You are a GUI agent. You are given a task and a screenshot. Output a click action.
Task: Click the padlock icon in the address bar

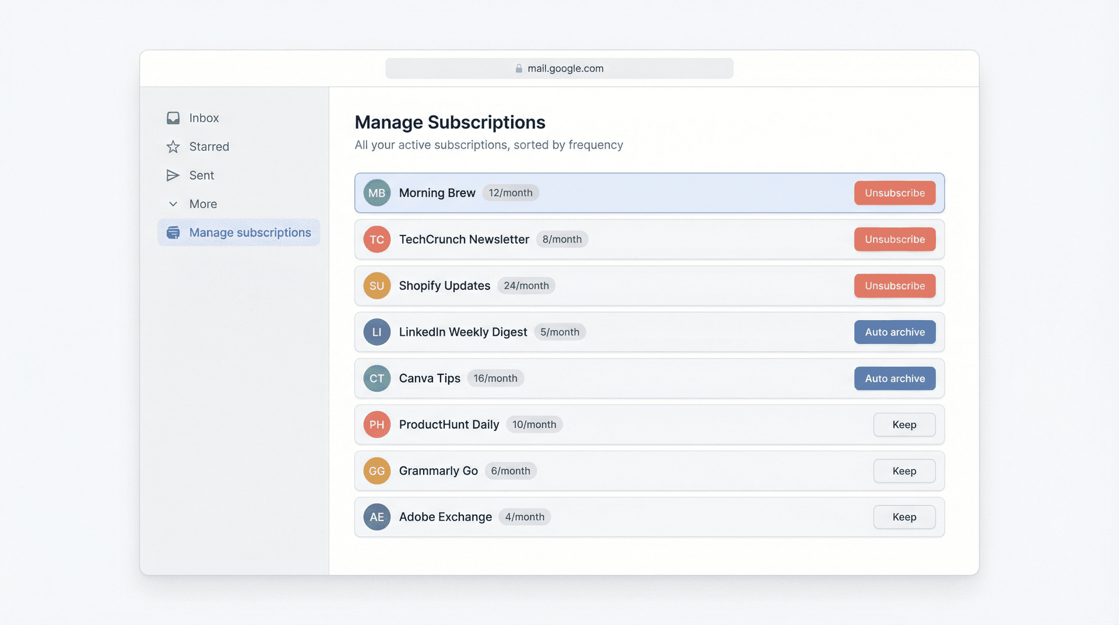click(x=518, y=68)
